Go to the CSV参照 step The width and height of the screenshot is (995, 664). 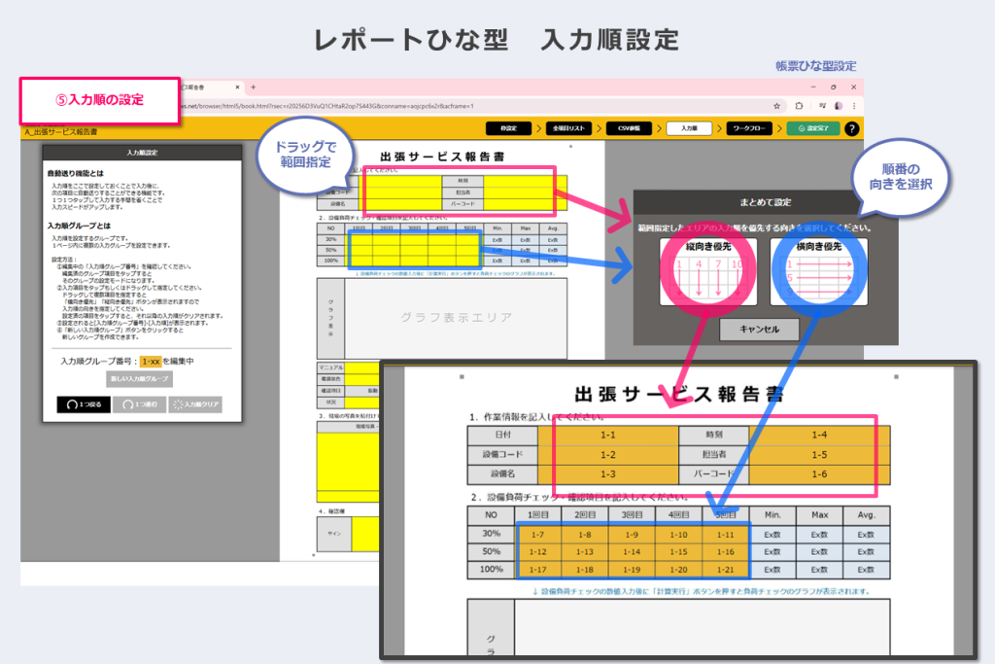pyautogui.click(x=629, y=128)
